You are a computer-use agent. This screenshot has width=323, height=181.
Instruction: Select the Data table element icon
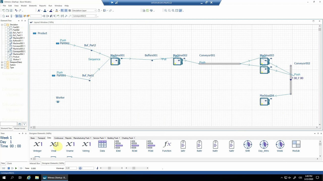pos(102,144)
